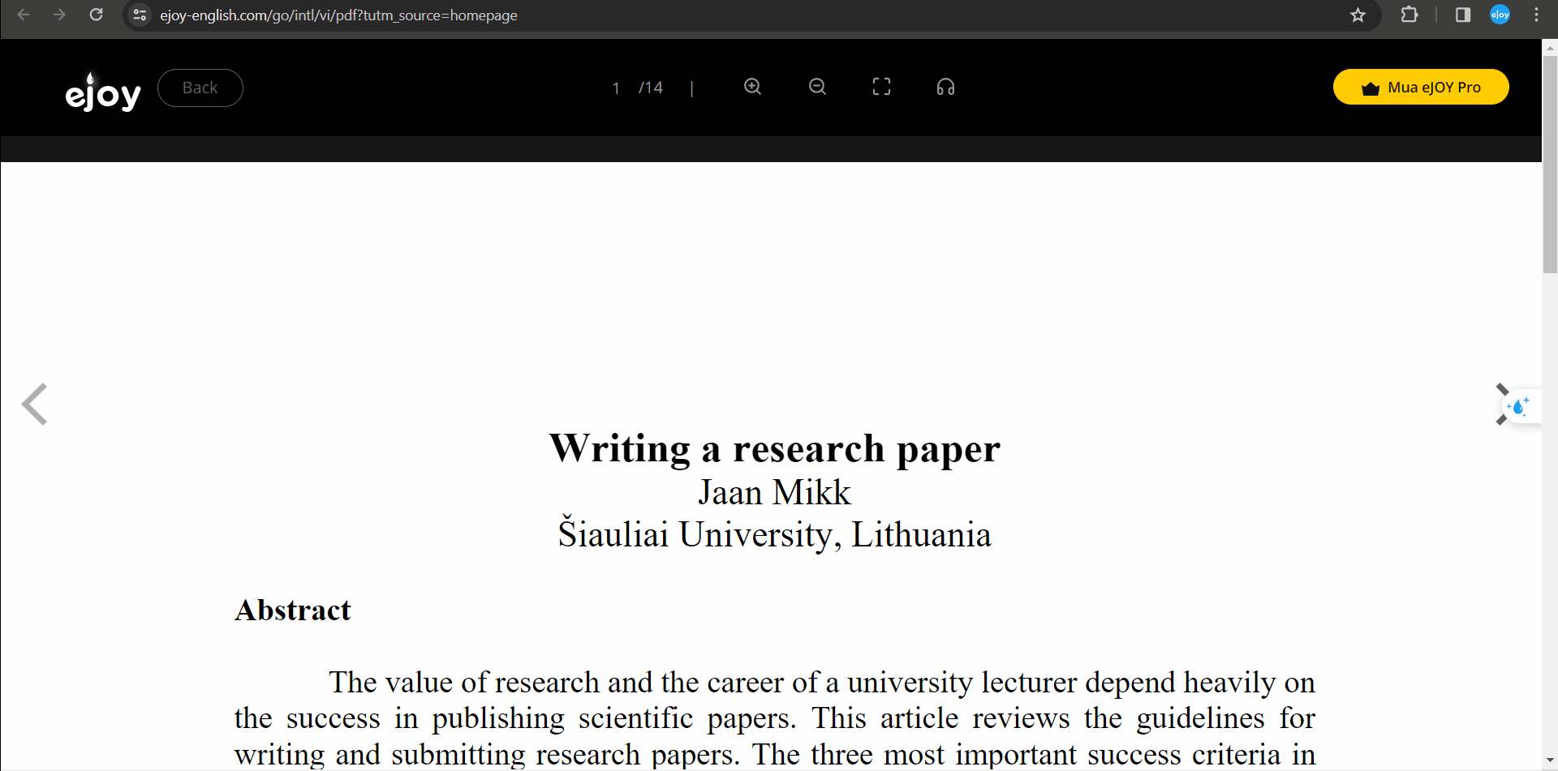This screenshot has height=771, width=1558.
Task: Go back in browser history
Action: click(x=23, y=15)
